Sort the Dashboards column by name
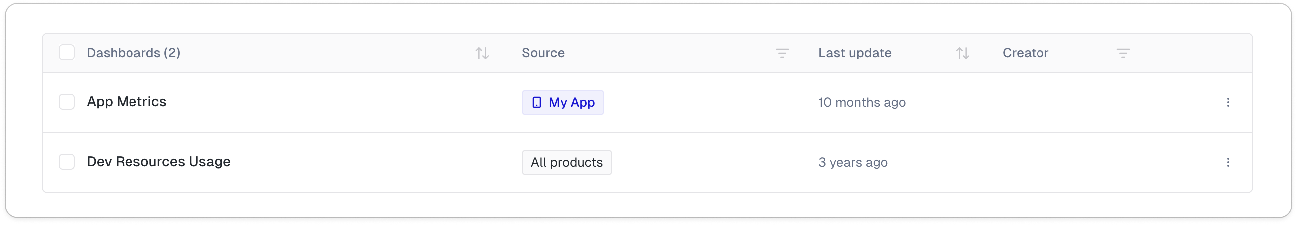This screenshot has height=225, width=1297. [482, 53]
